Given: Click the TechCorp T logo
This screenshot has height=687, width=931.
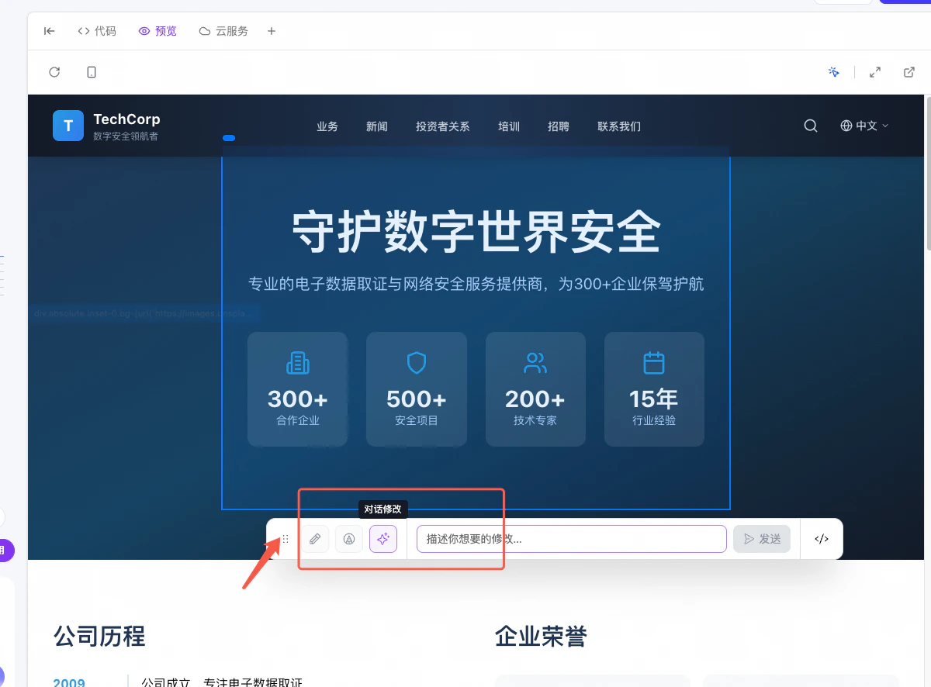Looking at the screenshot, I should 68,126.
